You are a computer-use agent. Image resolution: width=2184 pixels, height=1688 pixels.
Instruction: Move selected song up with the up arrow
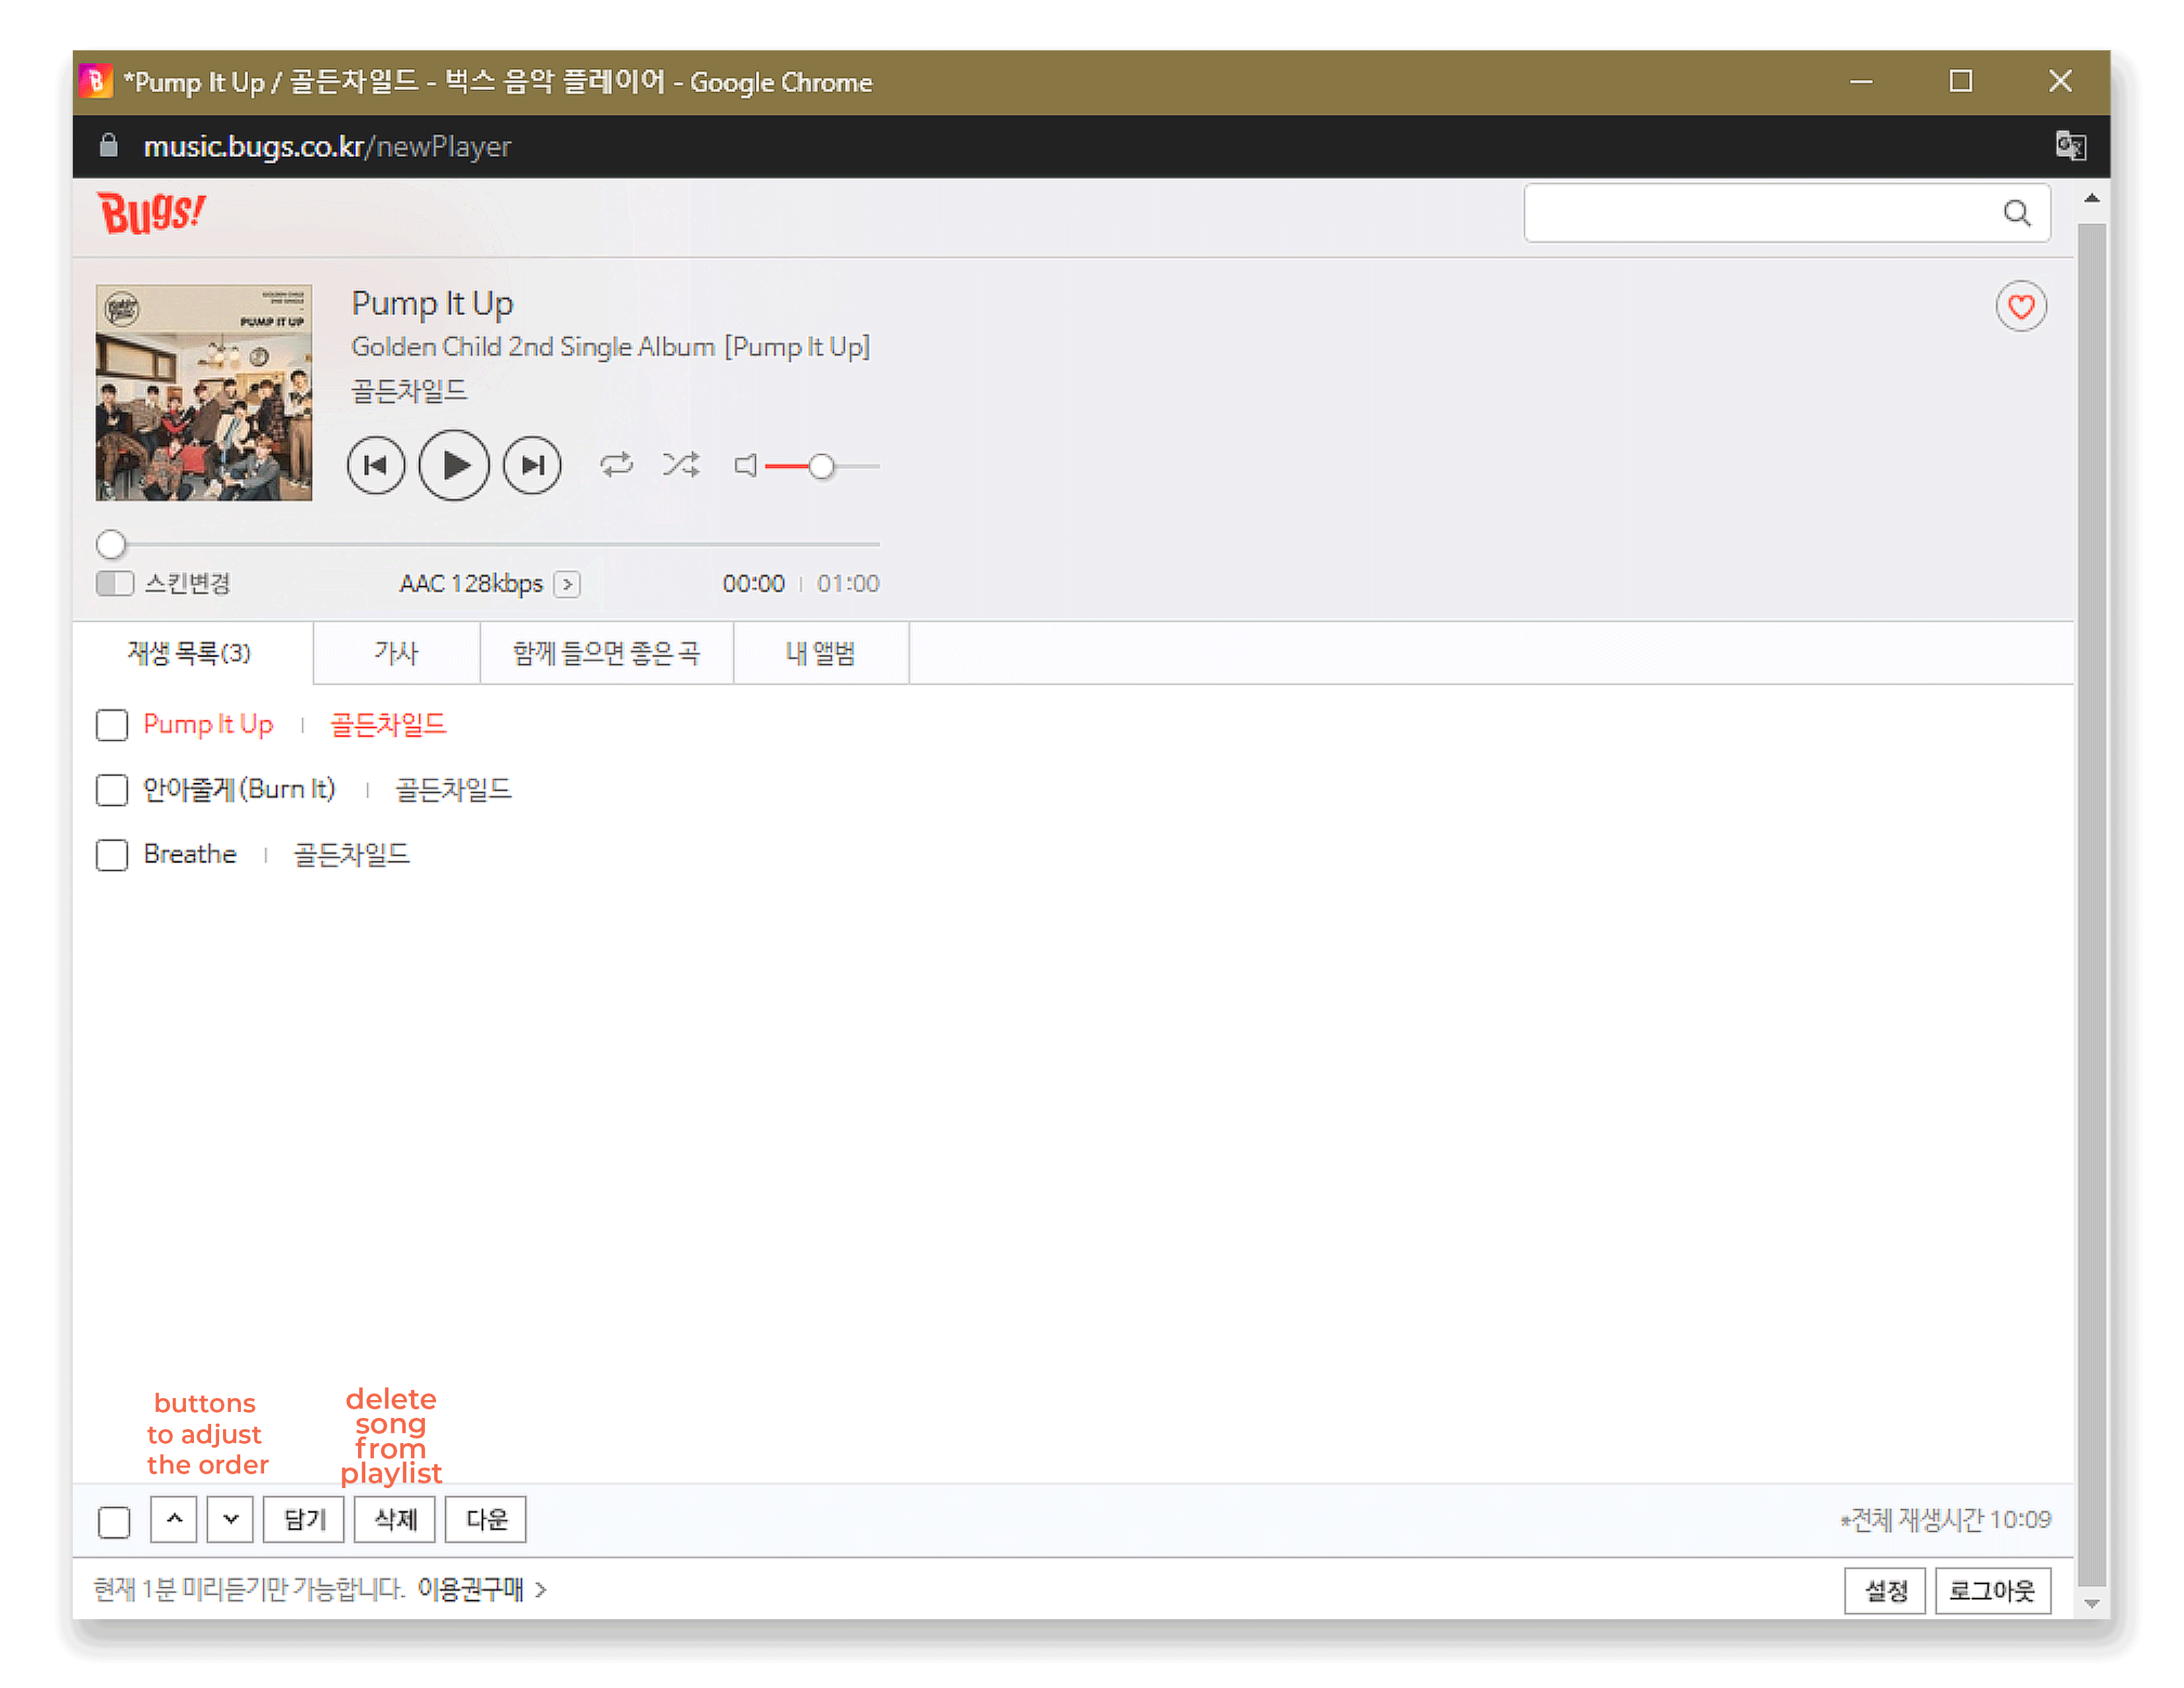pyautogui.click(x=174, y=1519)
